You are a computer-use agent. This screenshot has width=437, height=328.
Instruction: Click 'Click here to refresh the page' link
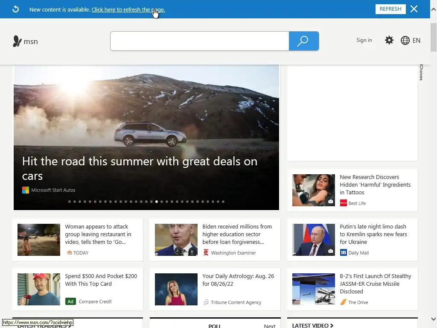128,9
